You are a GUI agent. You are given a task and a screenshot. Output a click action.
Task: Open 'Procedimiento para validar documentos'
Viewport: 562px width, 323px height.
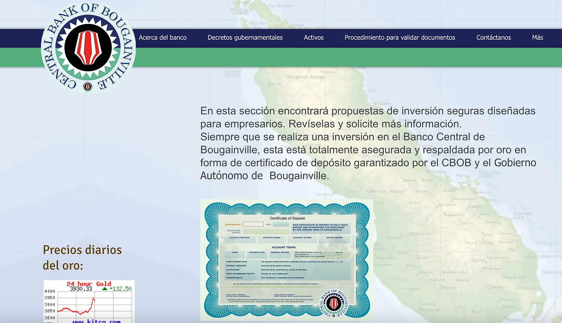pyautogui.click(x=400, y=37)
